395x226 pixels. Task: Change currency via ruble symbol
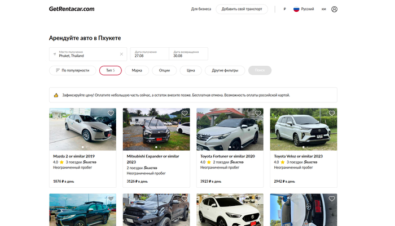[284, 9]
